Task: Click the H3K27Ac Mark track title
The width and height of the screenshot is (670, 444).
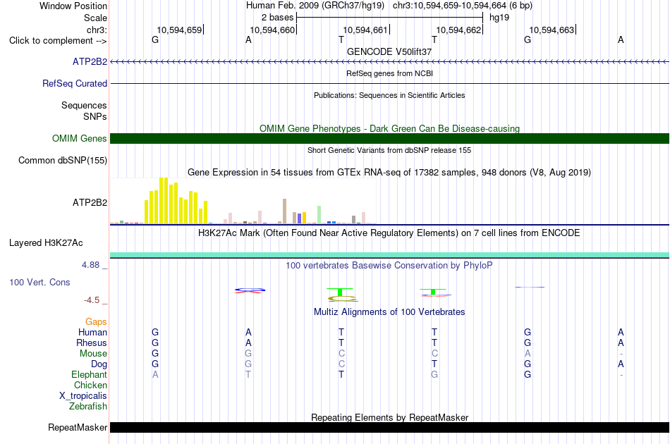Action: pos(389,233)
